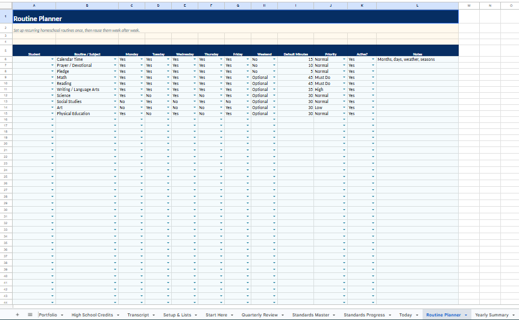Select column A header

[x=34, y=5]
